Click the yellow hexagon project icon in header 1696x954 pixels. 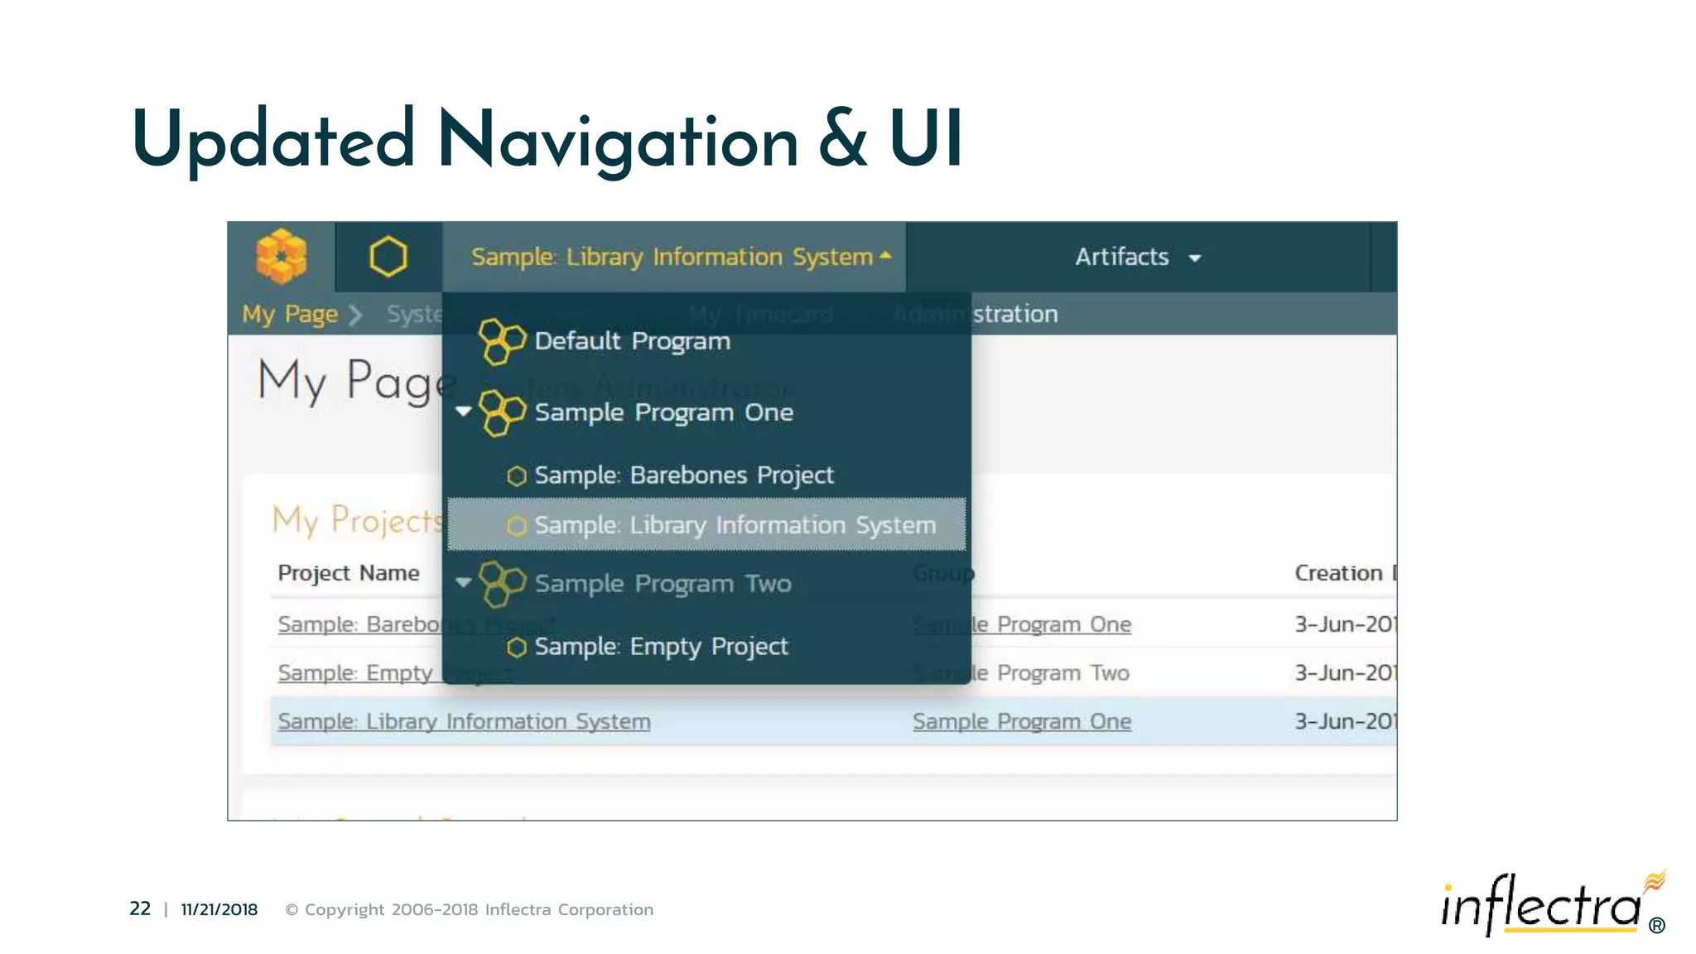(388, 256)
